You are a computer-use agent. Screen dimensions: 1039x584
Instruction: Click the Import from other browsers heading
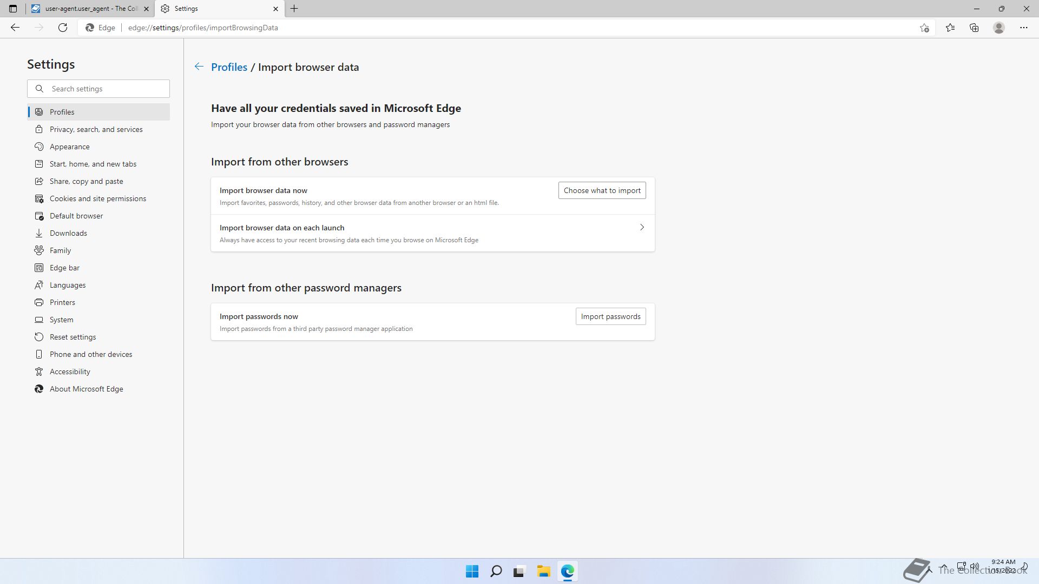coord(279,162)
